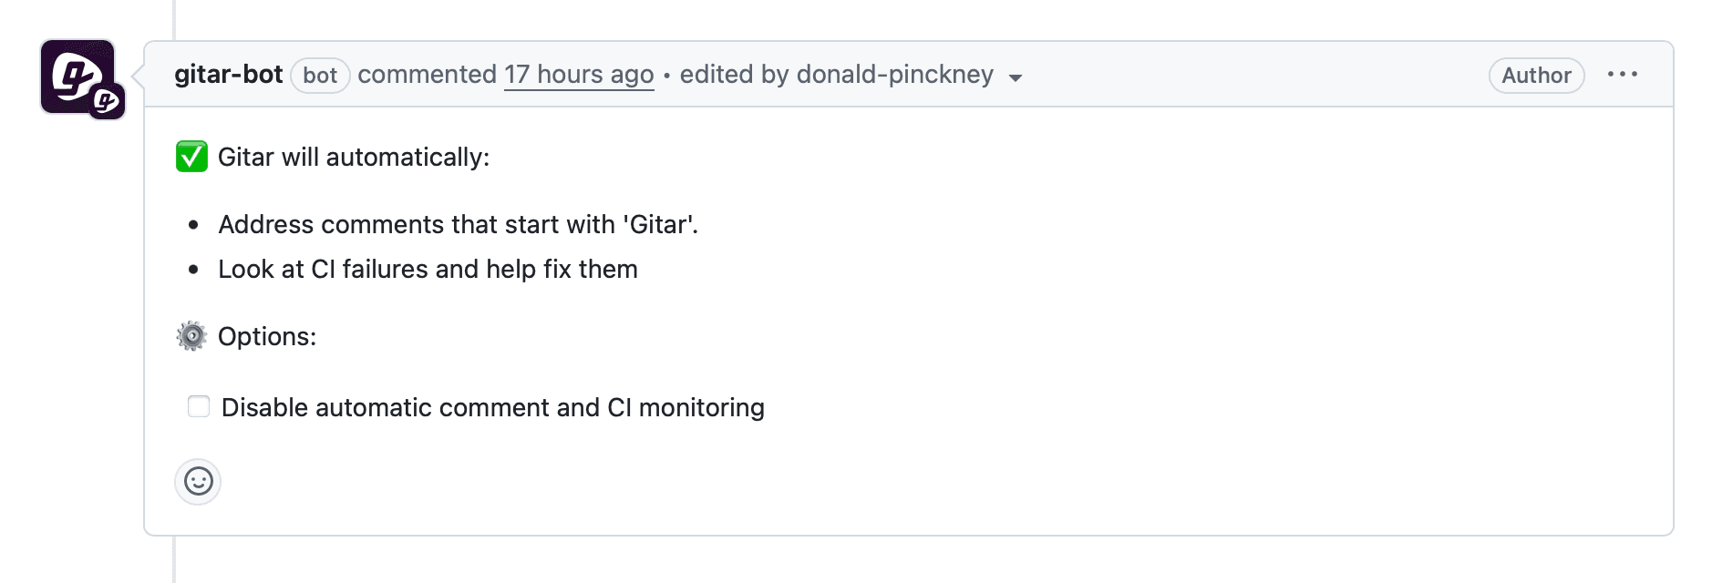Click the 'Look at CI failures' bullet item
This screenshot has width=1712, height=583.
[x=428, y=269]
